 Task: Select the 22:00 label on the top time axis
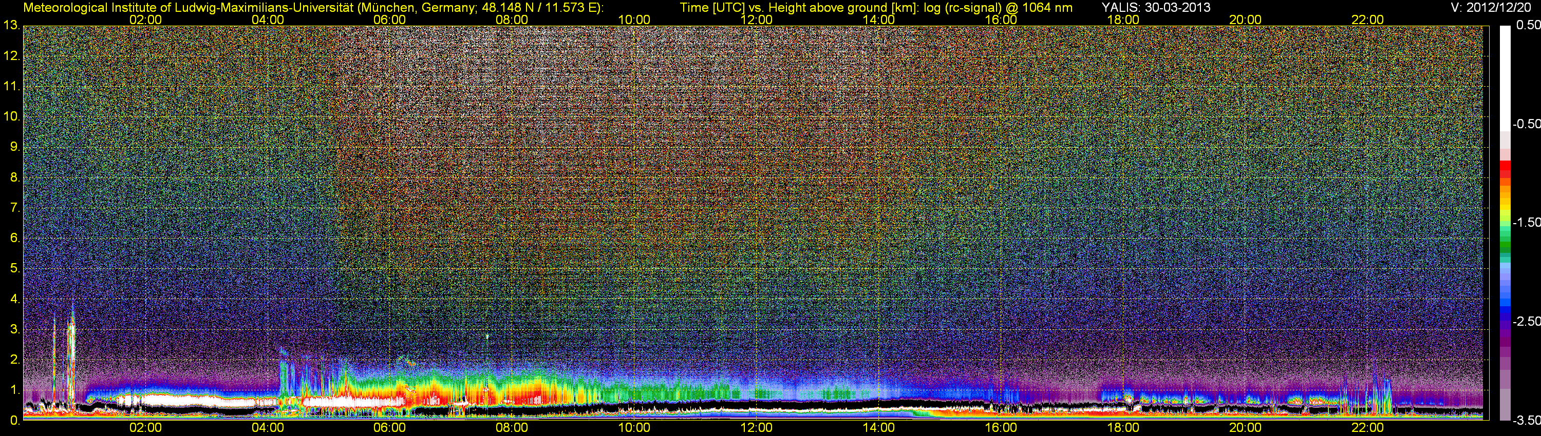click(x=1367, y=19)
